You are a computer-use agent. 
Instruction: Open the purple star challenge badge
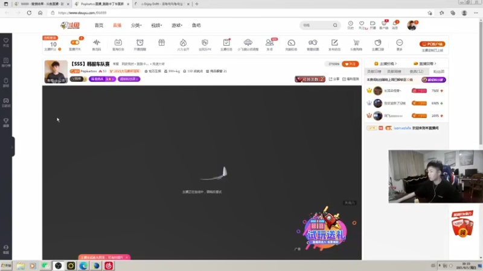click(x=102, y=79)
